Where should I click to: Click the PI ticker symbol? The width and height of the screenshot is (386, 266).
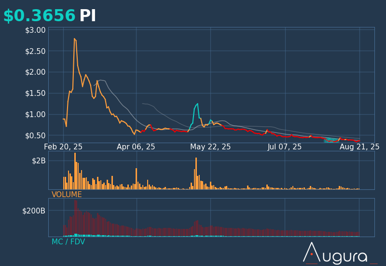point(87,15)
